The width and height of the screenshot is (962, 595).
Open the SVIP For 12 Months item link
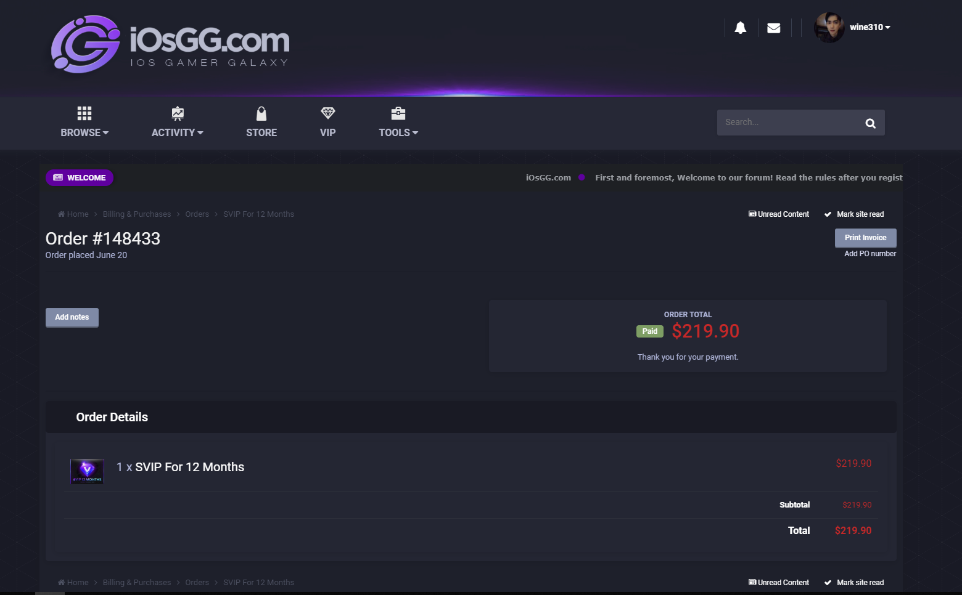pos(190,467)
